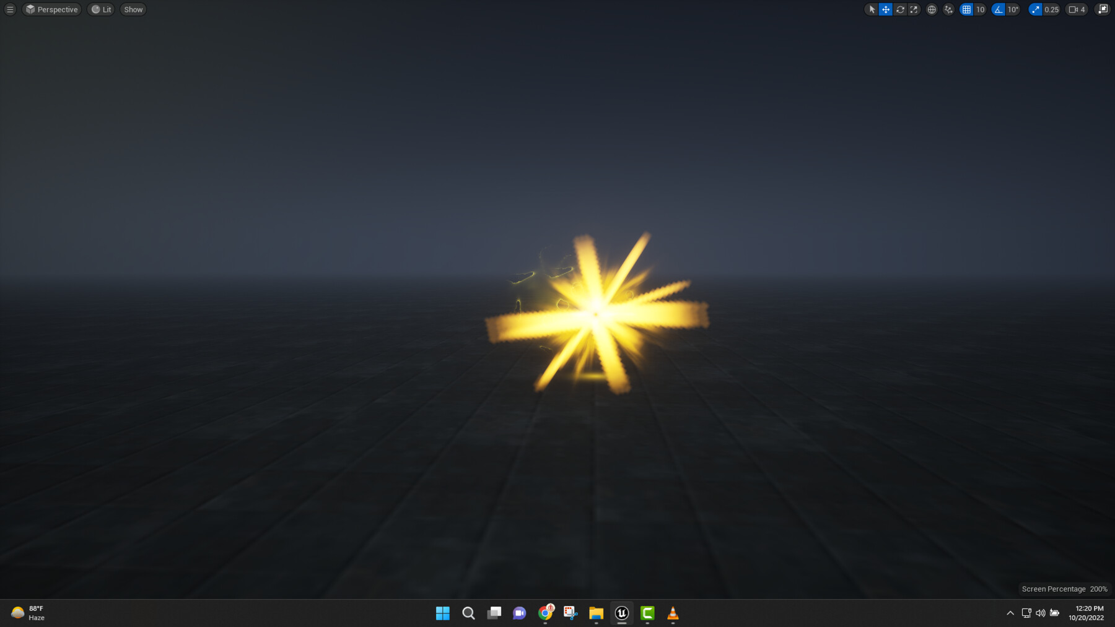Click the world/local coordinate system globe icon
The image size is (1115, 627).
coord(932,9)
